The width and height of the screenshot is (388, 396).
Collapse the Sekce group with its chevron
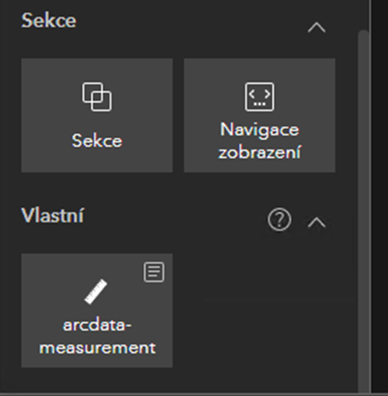click(x=317, y=27)
